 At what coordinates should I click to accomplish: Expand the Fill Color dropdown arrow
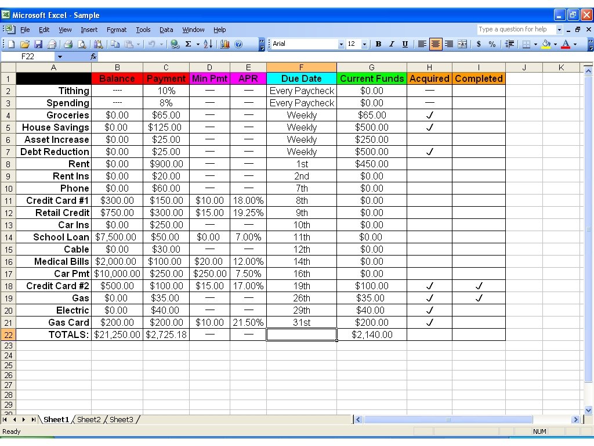555,44
